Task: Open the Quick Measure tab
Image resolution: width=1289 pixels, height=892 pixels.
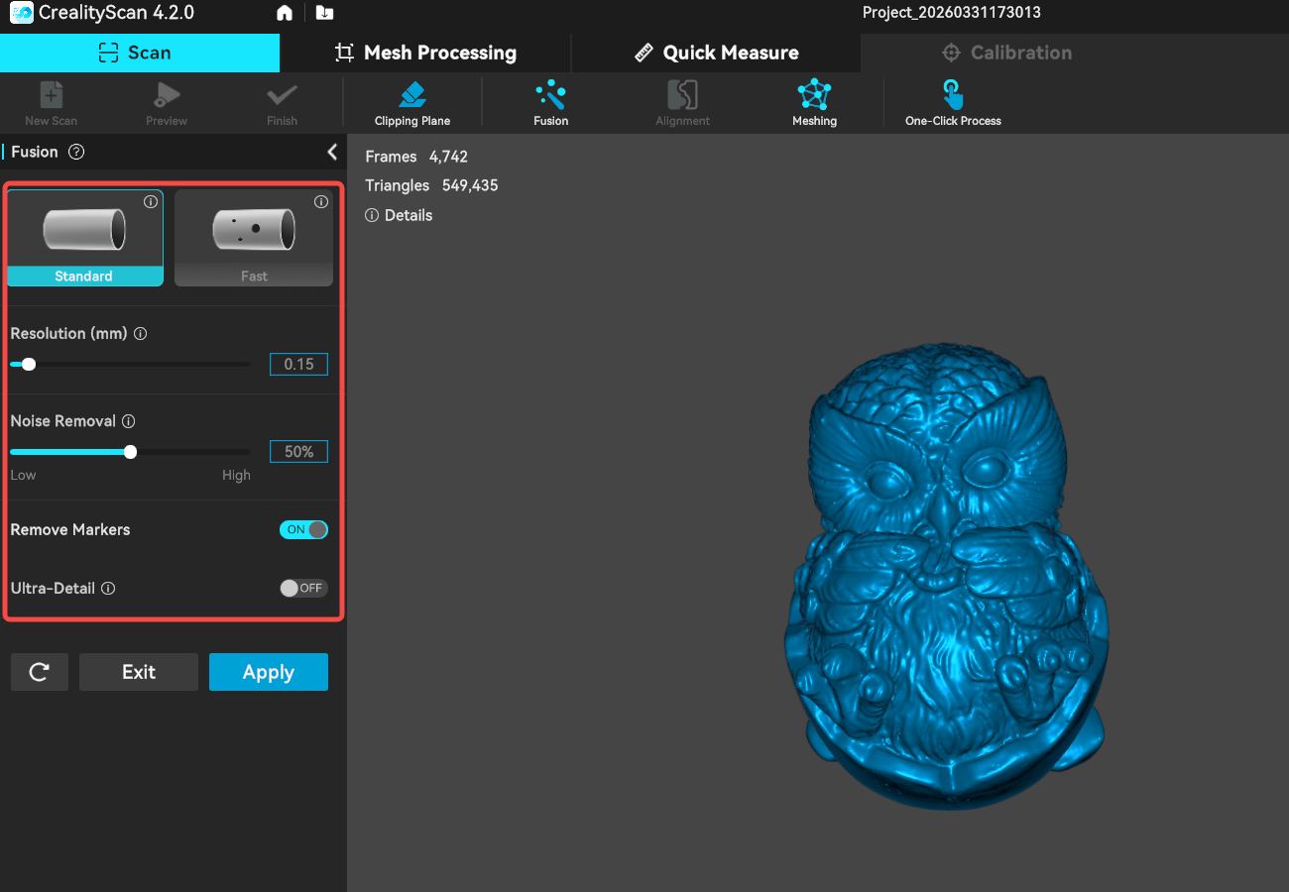Action: [x=716, y=53]
